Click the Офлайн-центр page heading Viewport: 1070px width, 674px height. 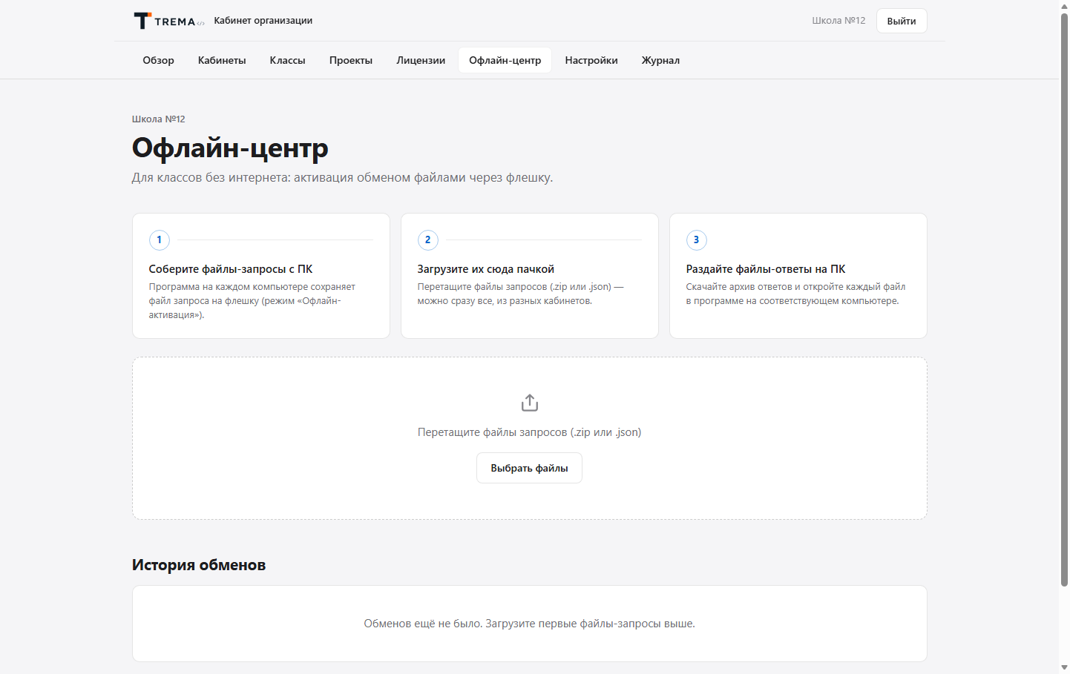click(x=230, y=148)
